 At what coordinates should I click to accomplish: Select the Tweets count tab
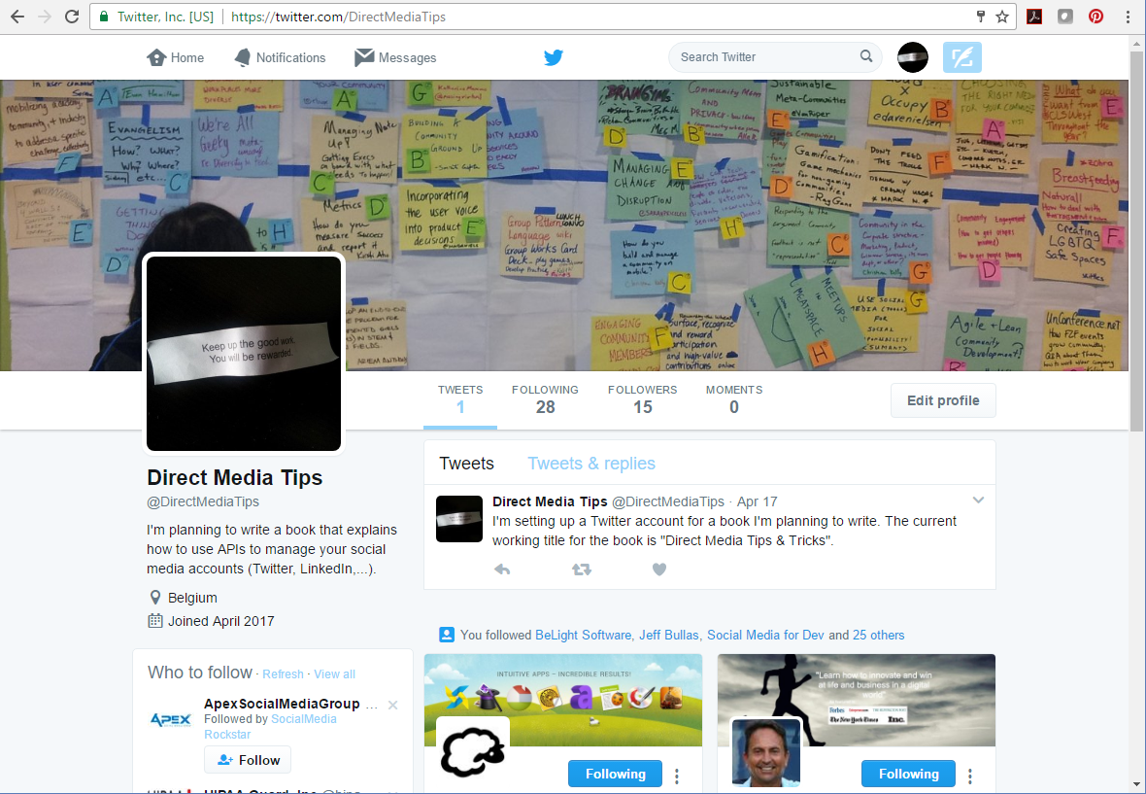tap(460, 400)
